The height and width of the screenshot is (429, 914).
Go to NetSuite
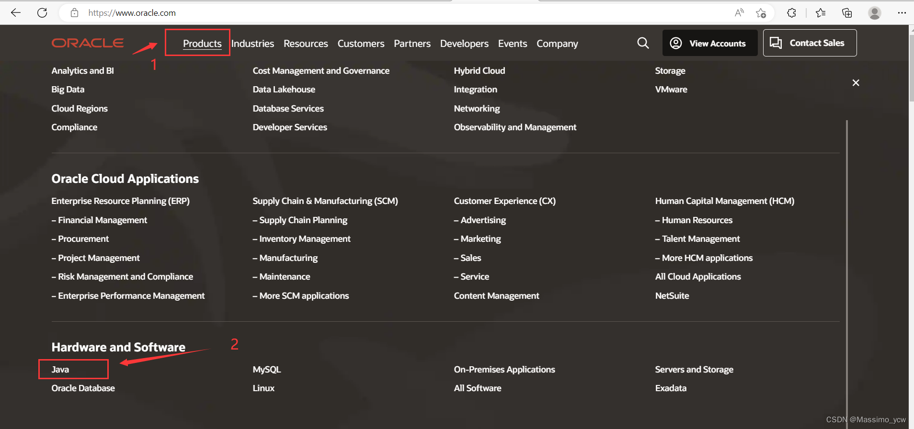pyautogui.click(x=672, y=296)
